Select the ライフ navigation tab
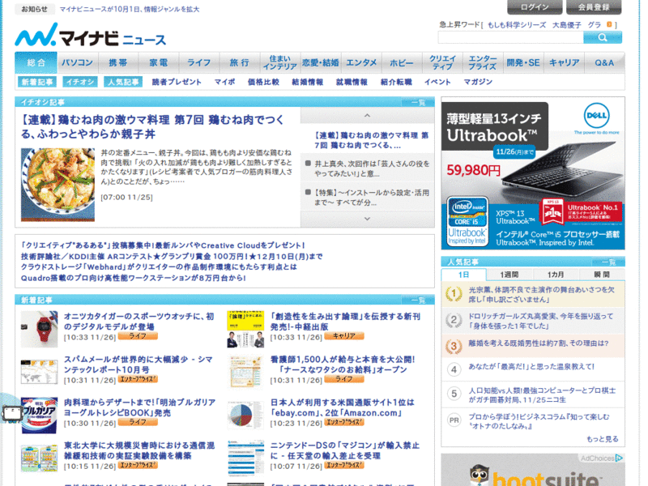648x486 pixels. tap(199, 63)
